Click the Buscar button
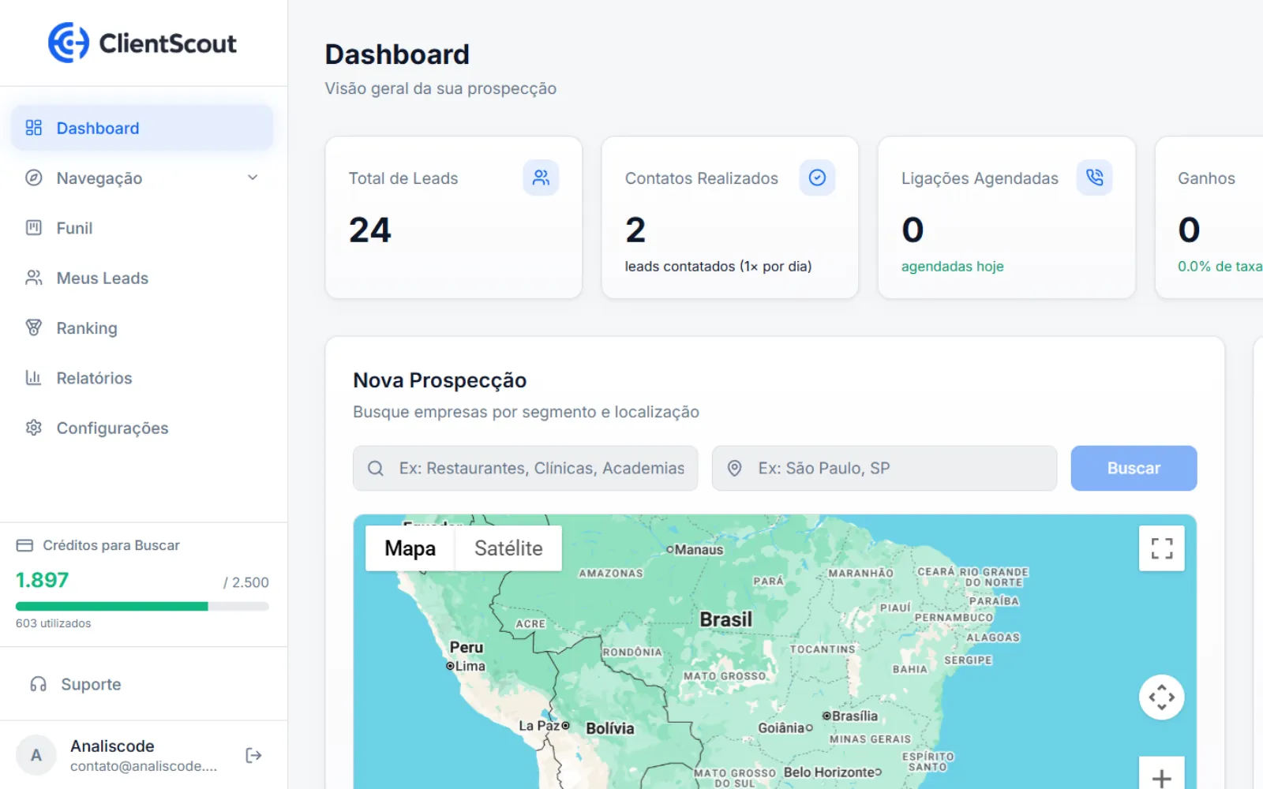 tap(1134, 468)
